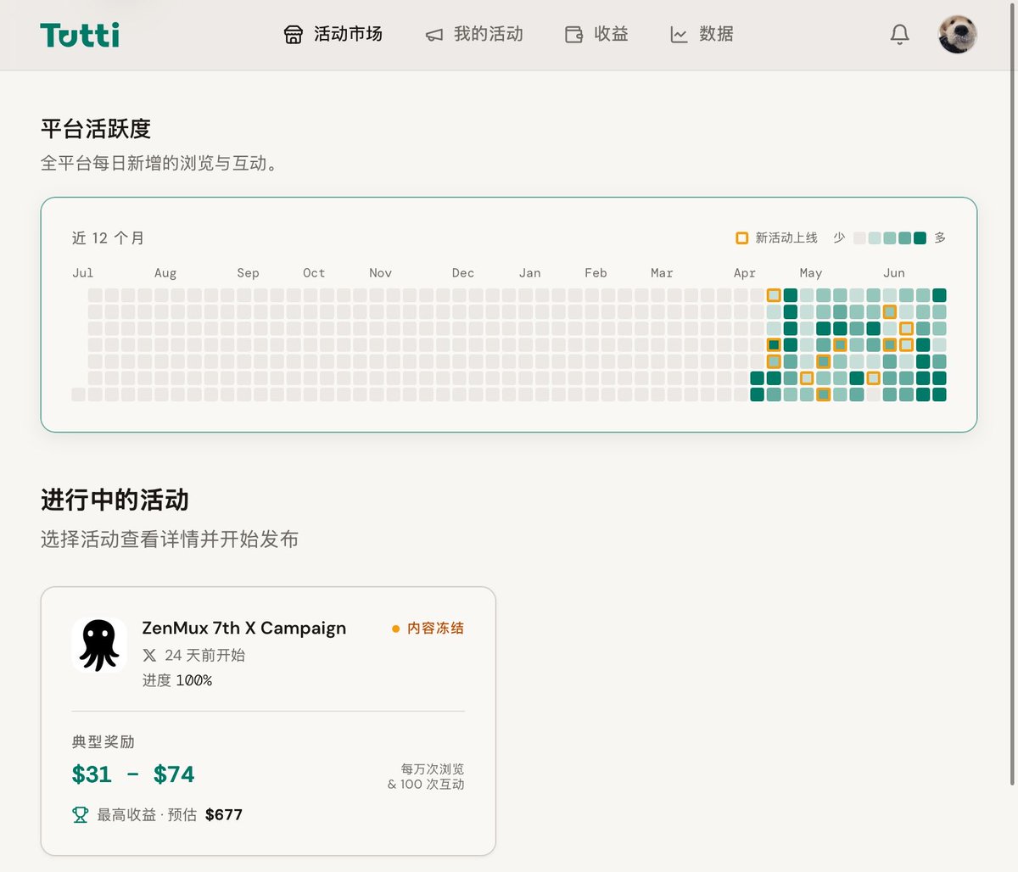Click the 24 天前开始 text
Image resolution: width=1018 pixels, height=872 pixels.
(205, 656)
